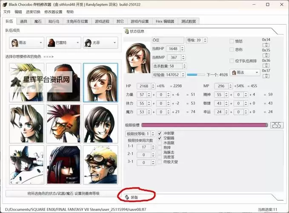Enable the 抱摔 limit skill
The width and height of the screenshot is (289, 213).
click(x=160, y=147)
